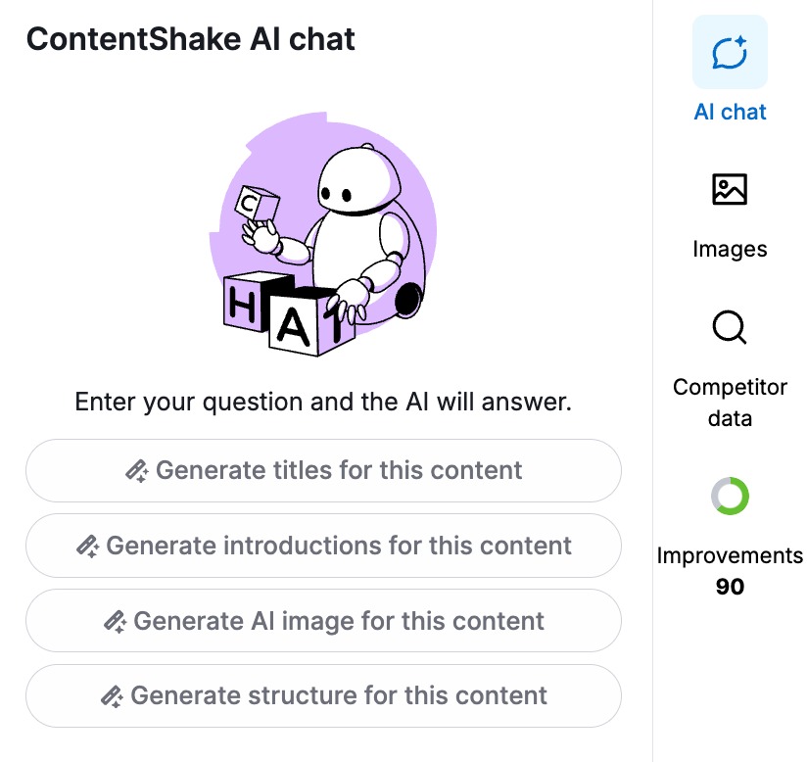The image size is (807, 762).
Task: Click the Competitor data magnifier icon
Action: tap(730, 327)
